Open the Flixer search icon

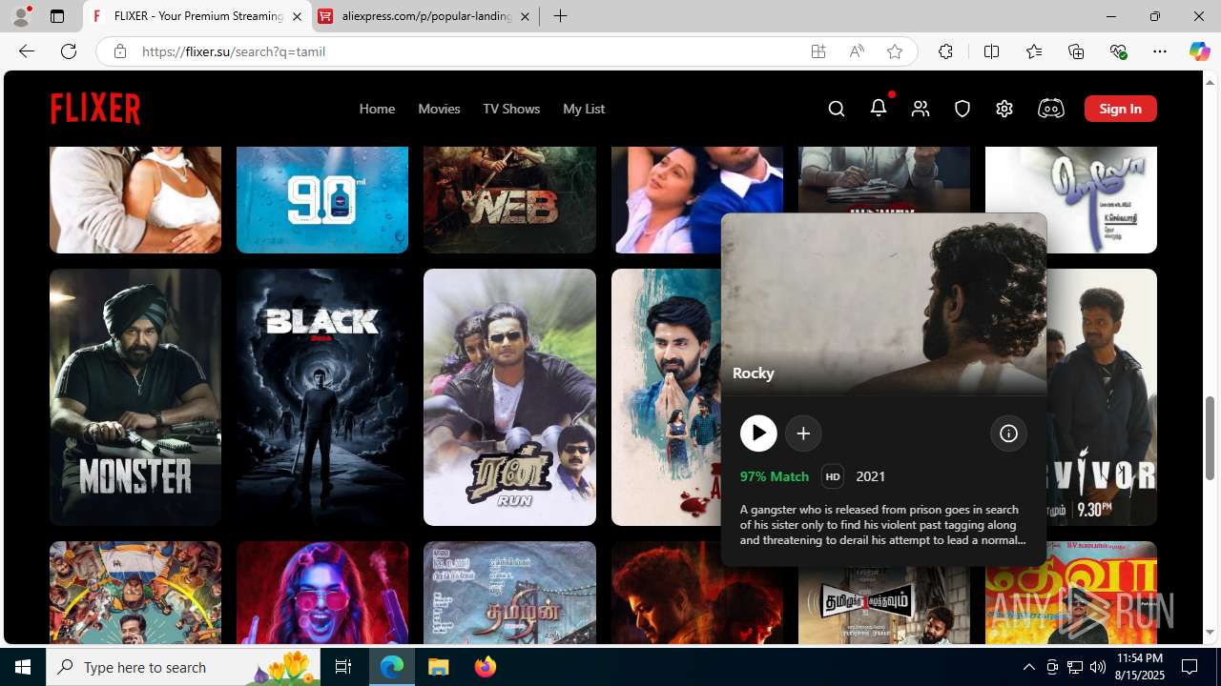tap(837, 109)
